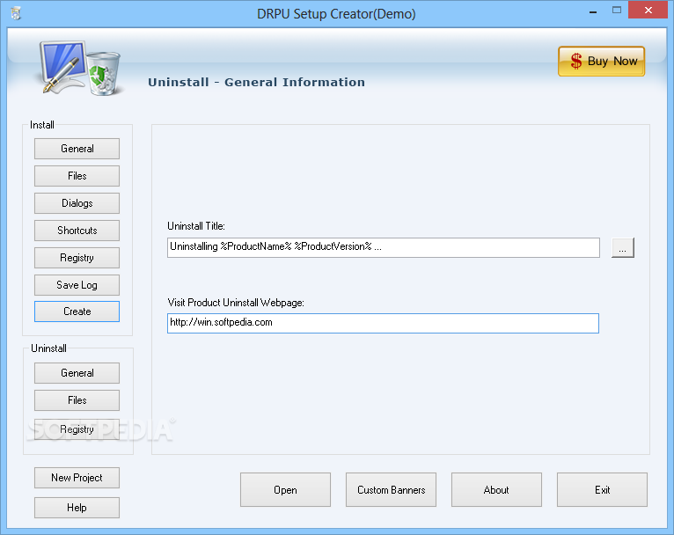Click the Buy Now button

click(601, 62)
